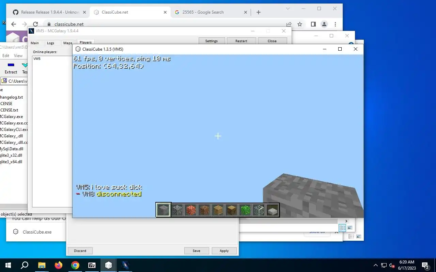Select the red brick block in hotbar
Image resolution: width=436 pixels, height=272 pixels.
point(191,210)
